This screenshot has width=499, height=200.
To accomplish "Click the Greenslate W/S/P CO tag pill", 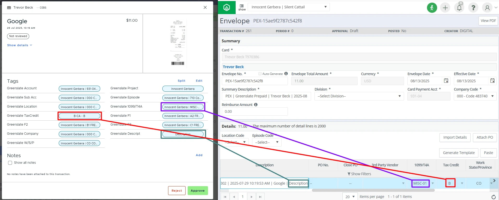I will pyautogui.click(x=79, y=143).
